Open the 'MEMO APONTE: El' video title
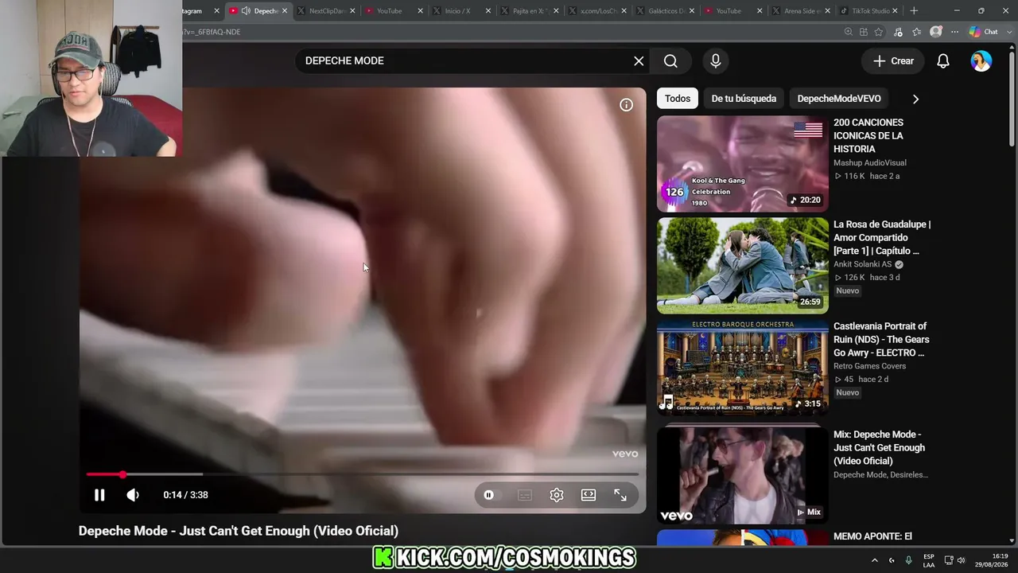 click(x=873, y=536)
